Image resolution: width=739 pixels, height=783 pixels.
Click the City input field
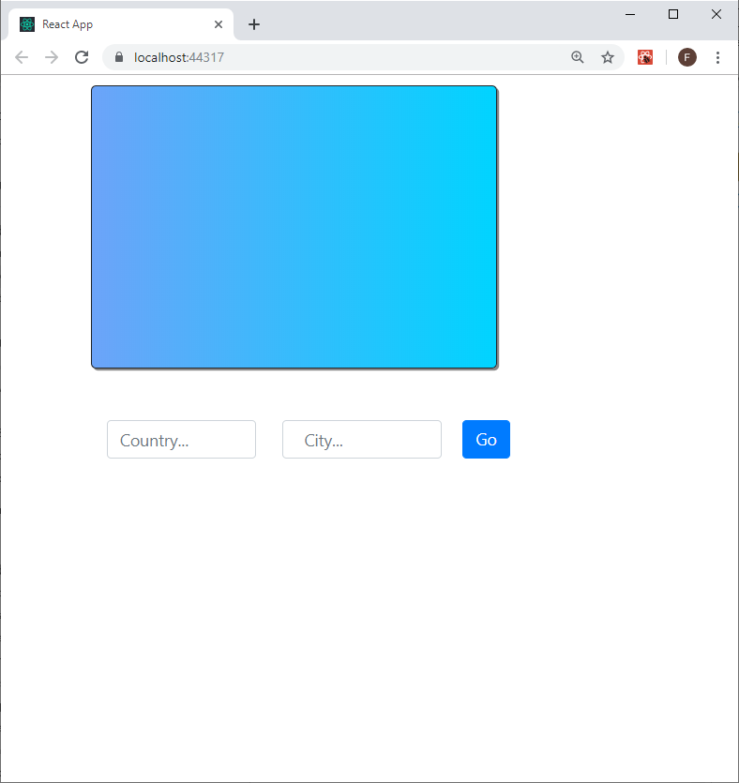click(362, 440)
